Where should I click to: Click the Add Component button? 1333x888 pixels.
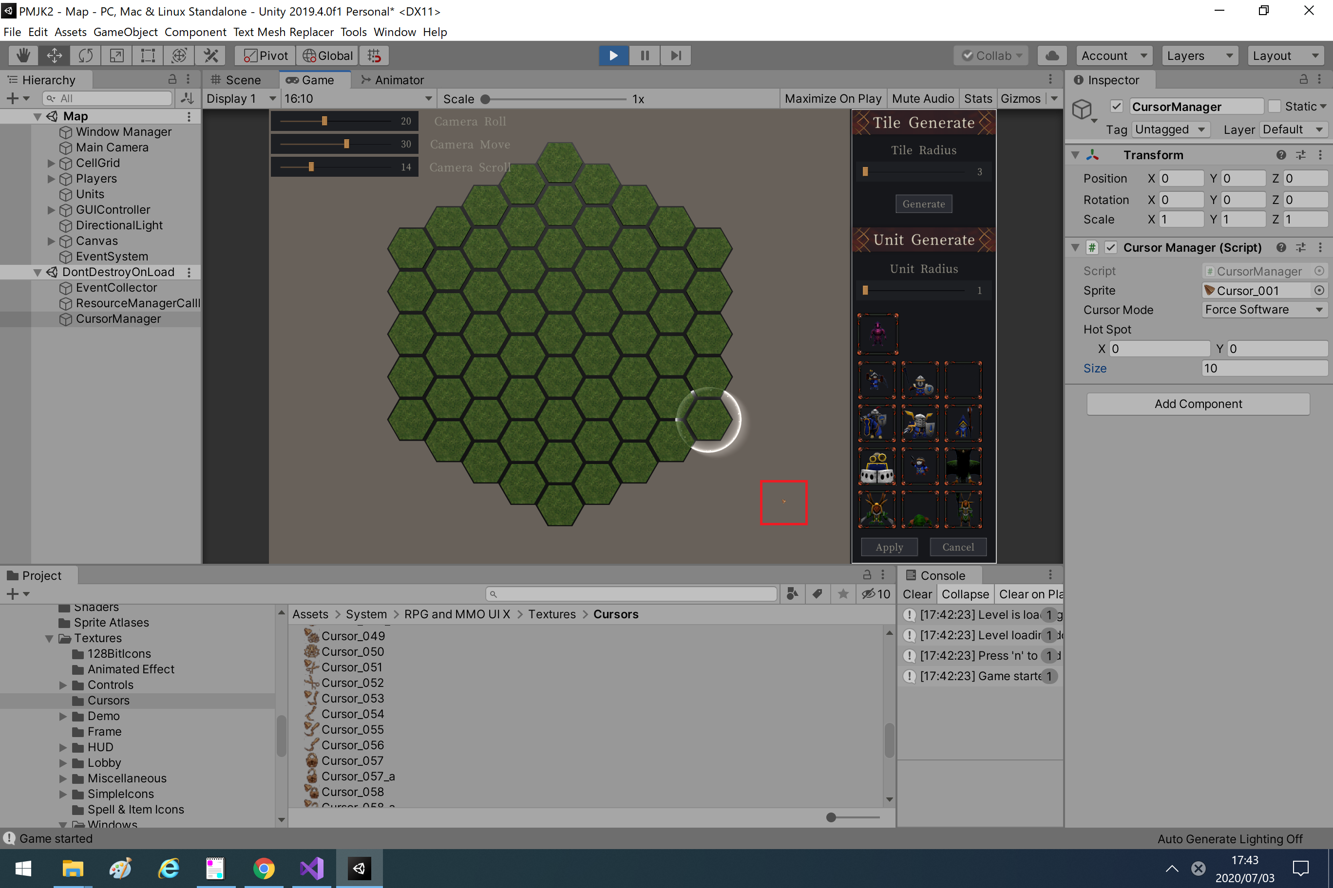[1198, 404]
